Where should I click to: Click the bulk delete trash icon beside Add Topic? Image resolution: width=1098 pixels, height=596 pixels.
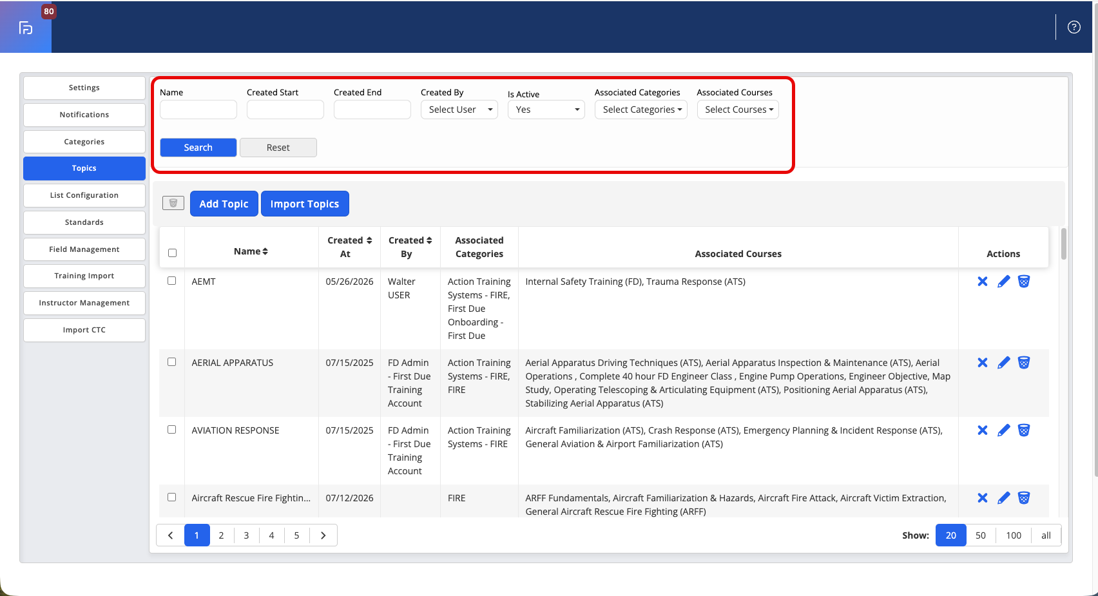173,204
